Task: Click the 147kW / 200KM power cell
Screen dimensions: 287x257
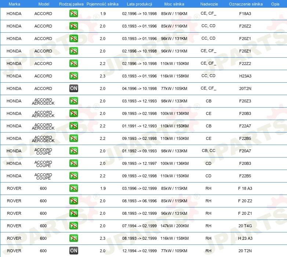Action: [175, 226]
